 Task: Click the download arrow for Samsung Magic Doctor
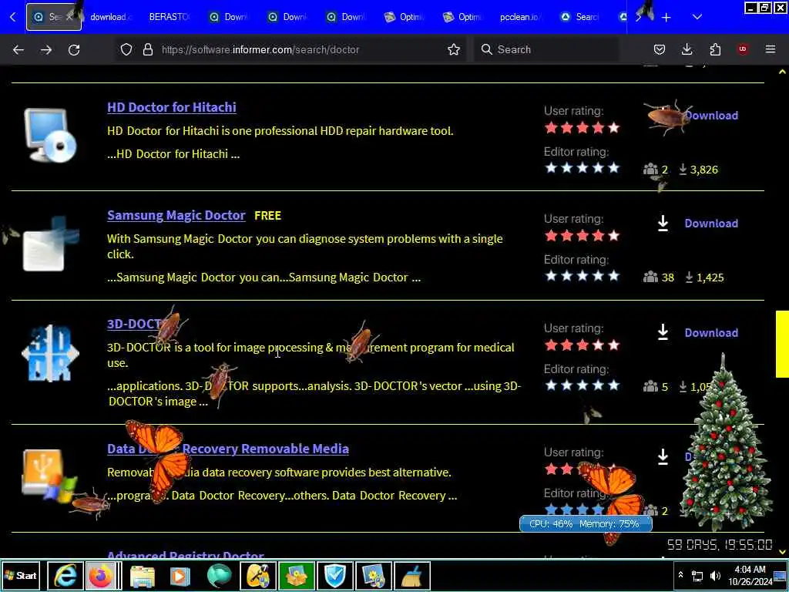[x=663, y=223]
